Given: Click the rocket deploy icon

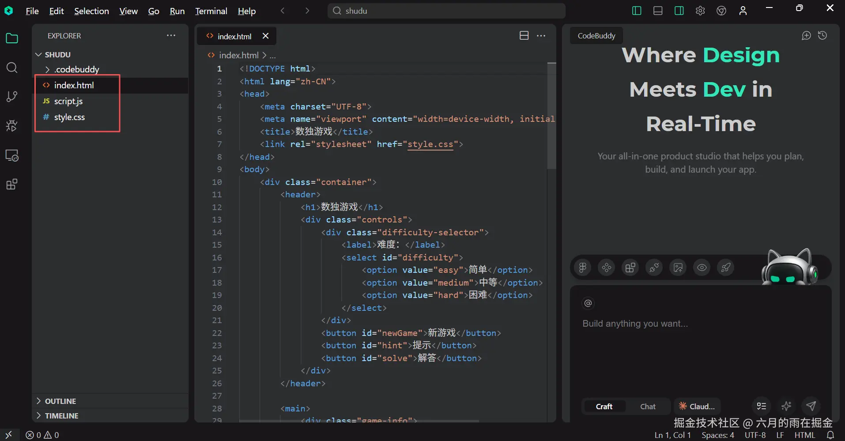Looking at the screenshot, I should 726,267.
